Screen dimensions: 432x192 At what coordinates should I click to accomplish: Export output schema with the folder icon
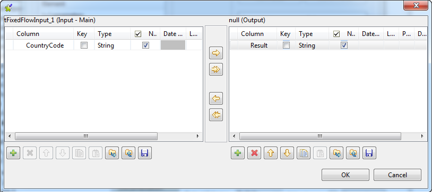353,153
